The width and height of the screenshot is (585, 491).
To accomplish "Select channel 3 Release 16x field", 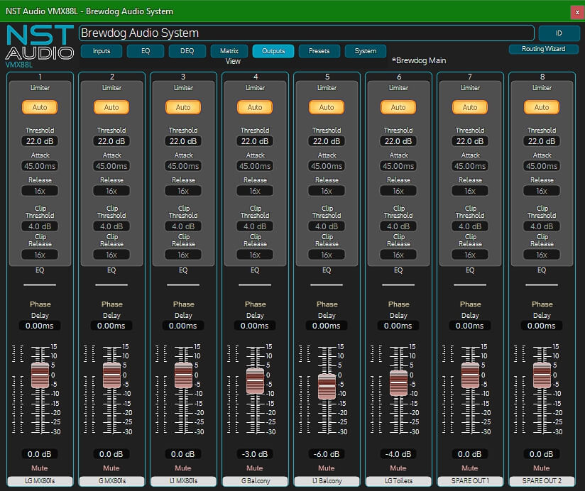I will [x=183, y=191].
